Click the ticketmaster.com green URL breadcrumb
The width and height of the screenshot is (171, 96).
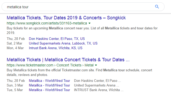click(30, 65)
